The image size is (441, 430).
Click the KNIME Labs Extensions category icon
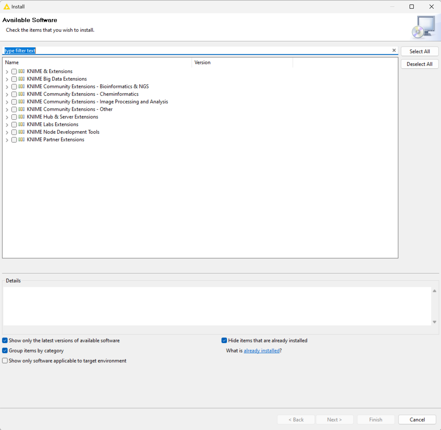click(21, 124)
